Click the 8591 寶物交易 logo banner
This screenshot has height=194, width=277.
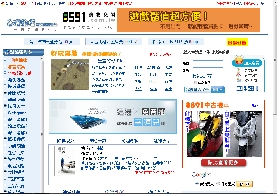click(89, 20)
